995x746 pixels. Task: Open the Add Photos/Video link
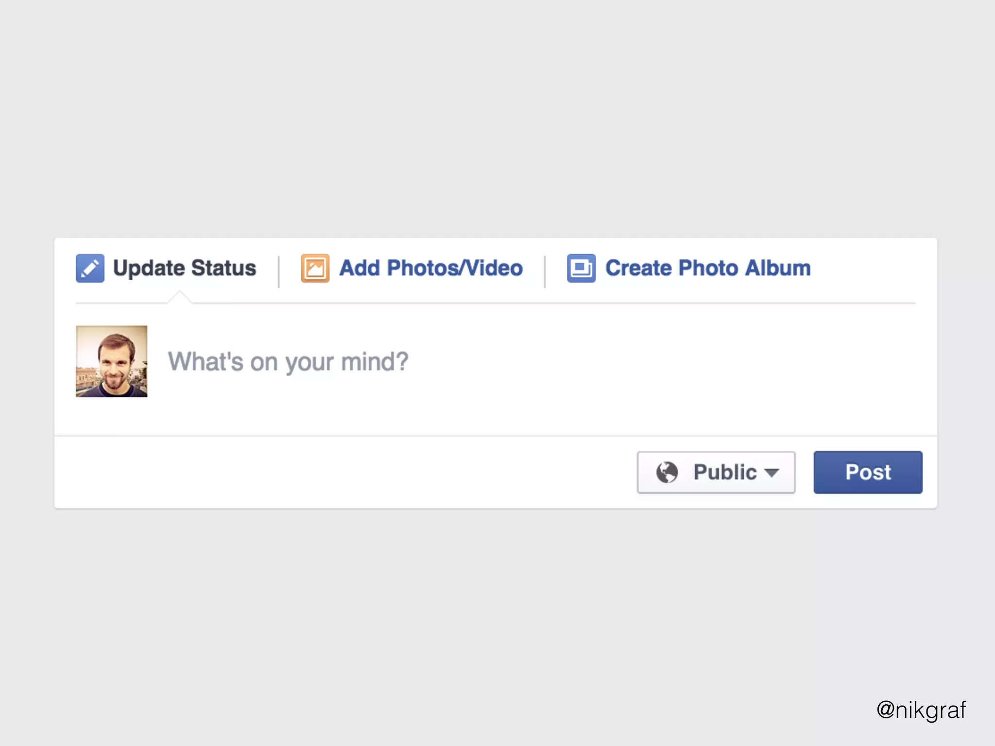pos(430,268)
